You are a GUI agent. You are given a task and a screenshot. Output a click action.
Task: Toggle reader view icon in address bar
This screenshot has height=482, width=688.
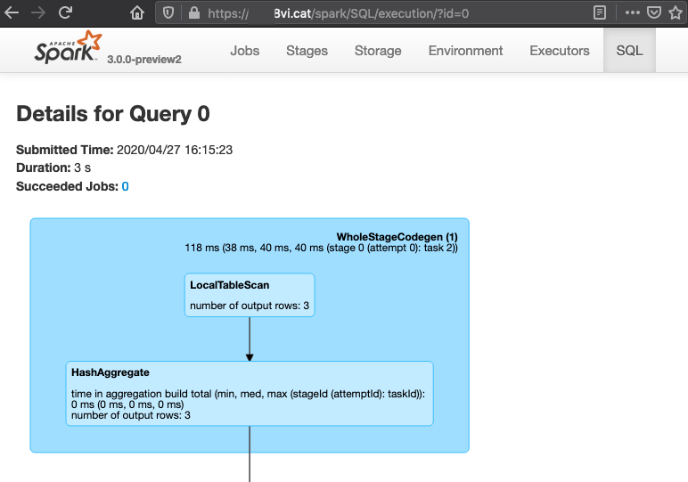600,12
